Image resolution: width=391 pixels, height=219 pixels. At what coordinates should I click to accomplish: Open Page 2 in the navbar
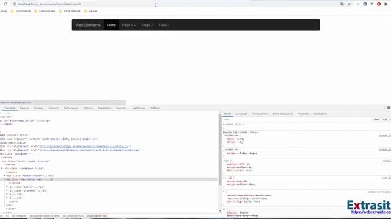point(147,25)
